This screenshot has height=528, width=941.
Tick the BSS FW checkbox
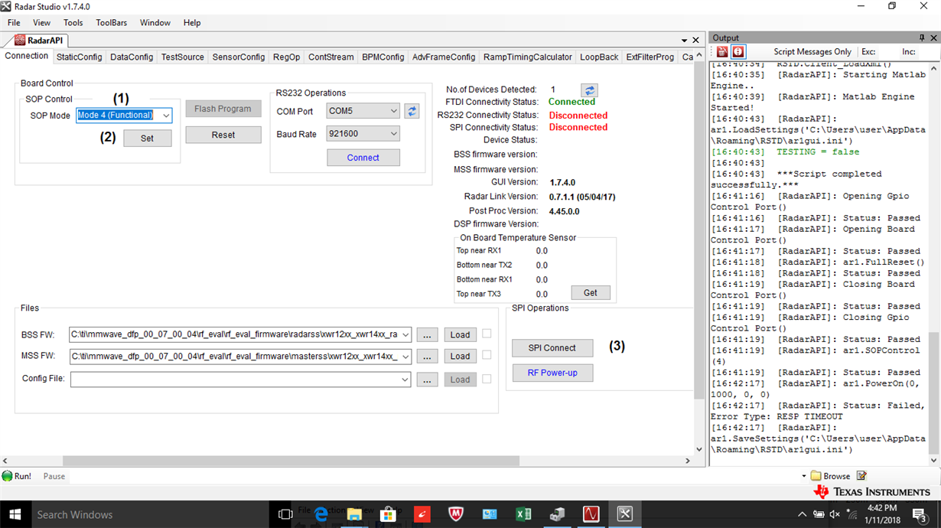click(487, 334)
